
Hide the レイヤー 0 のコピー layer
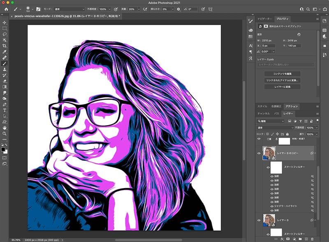259,153
